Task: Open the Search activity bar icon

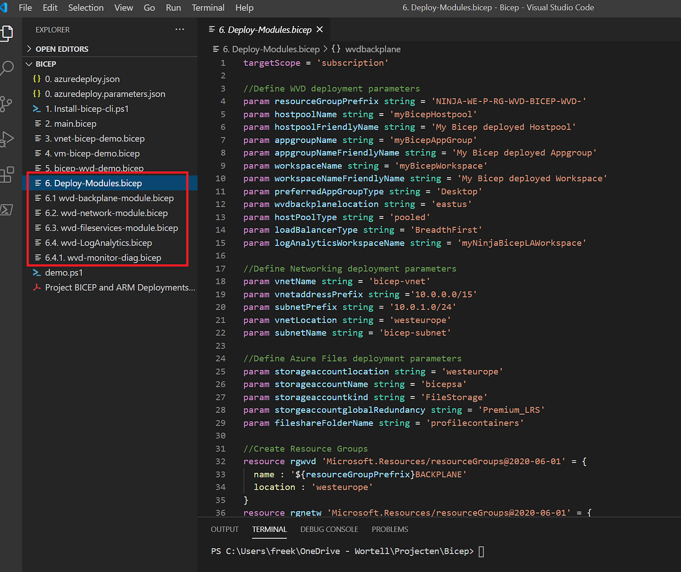Action: tap(6, 68)
